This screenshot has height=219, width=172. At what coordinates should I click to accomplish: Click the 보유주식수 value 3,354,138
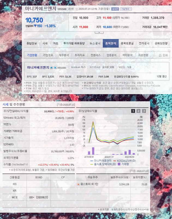coord(124,184)
